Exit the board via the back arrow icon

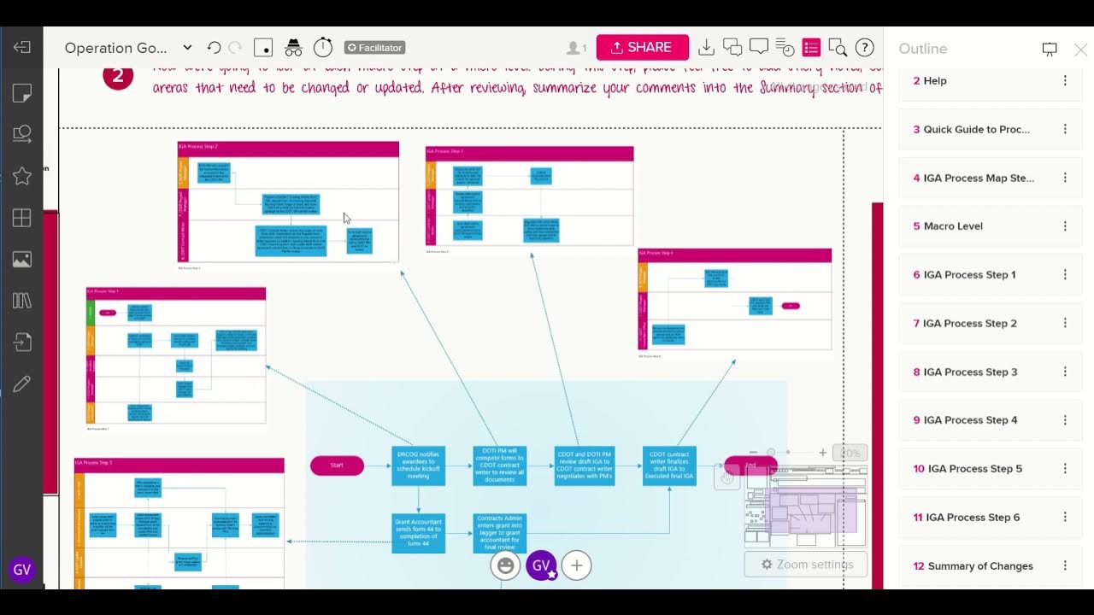(22, 48)
